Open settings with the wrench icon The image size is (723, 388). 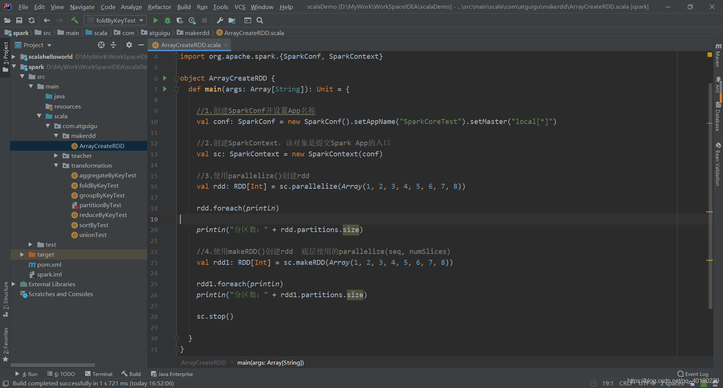(220, 20)
